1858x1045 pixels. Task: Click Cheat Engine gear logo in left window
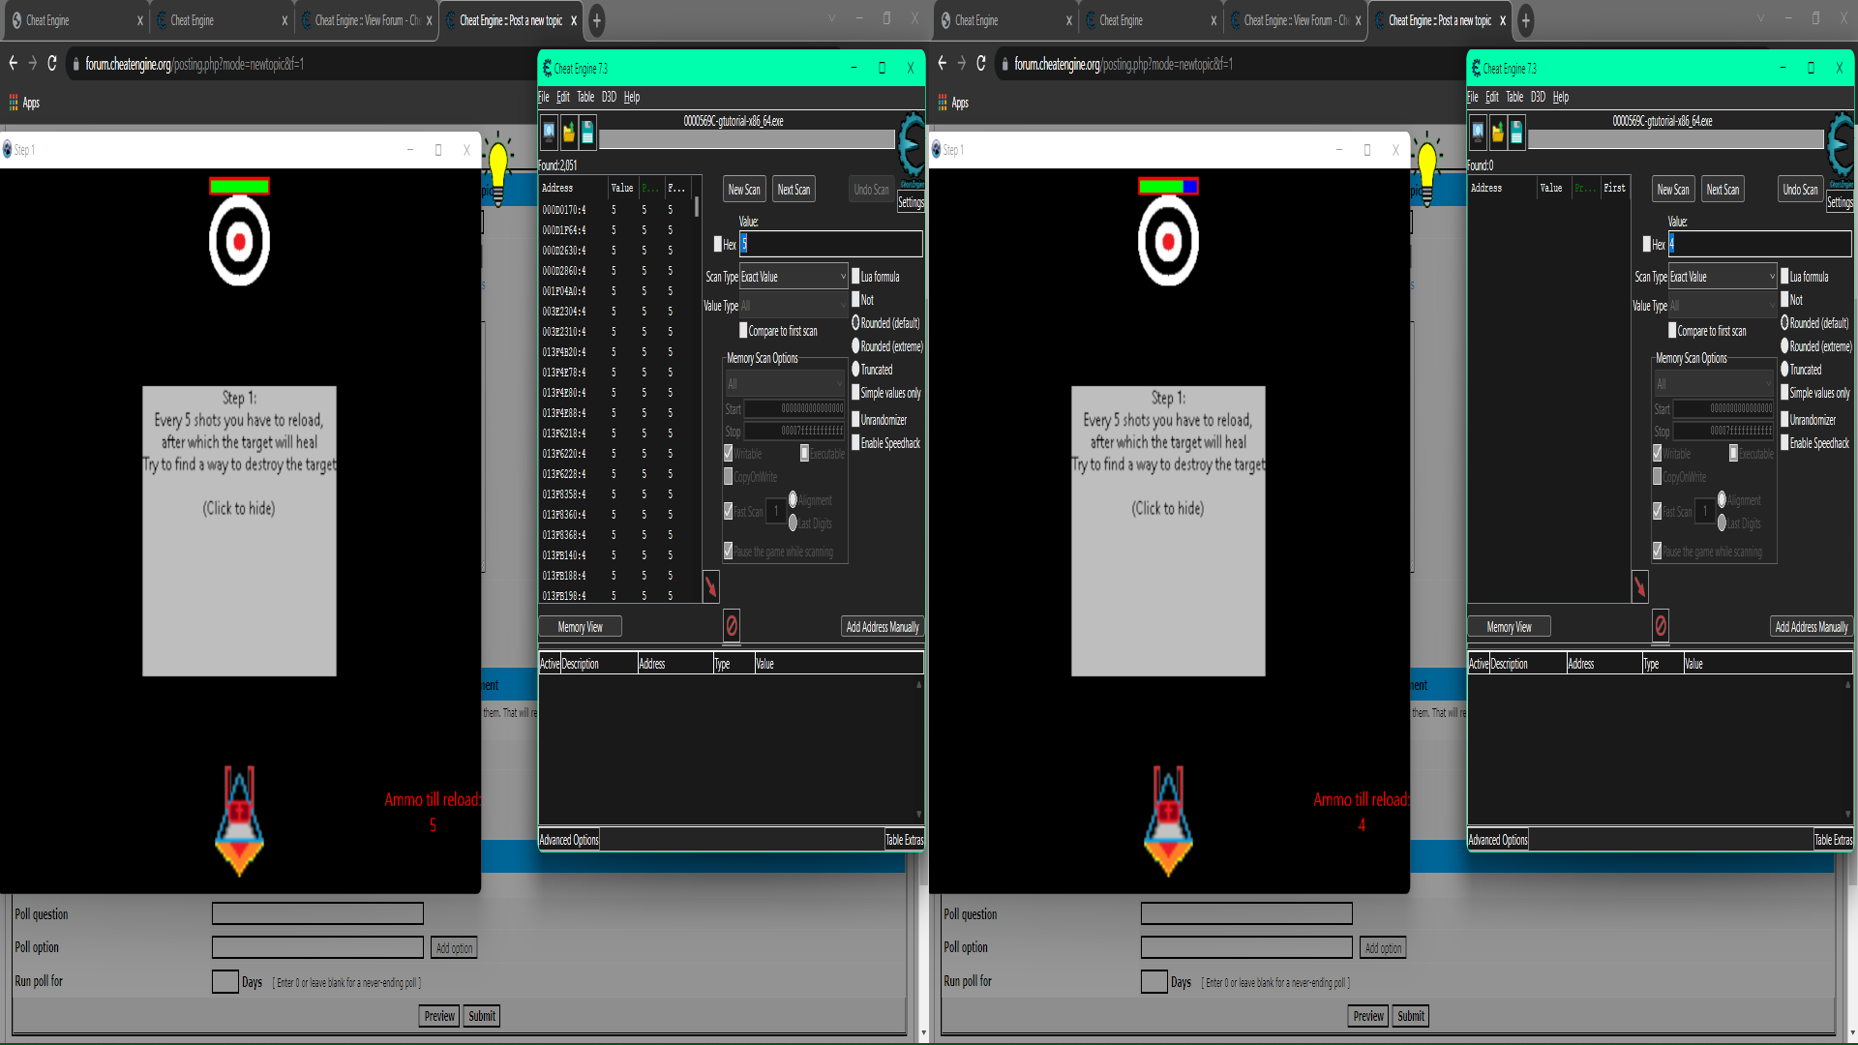[911, 145]
